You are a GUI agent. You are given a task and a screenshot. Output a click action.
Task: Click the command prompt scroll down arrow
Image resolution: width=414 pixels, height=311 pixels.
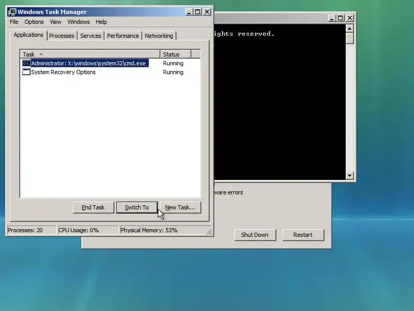[350, 175]
